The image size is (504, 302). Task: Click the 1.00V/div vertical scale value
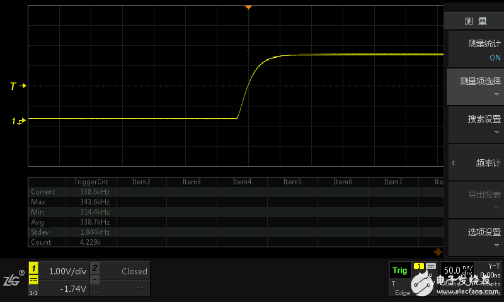coord(66,271)
